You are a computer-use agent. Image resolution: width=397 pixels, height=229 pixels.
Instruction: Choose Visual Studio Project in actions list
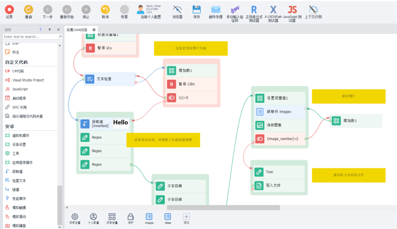(28, 80)
